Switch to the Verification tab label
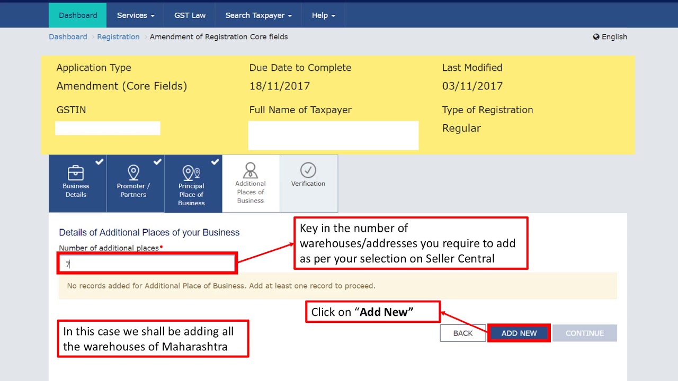 coord(308,184)
